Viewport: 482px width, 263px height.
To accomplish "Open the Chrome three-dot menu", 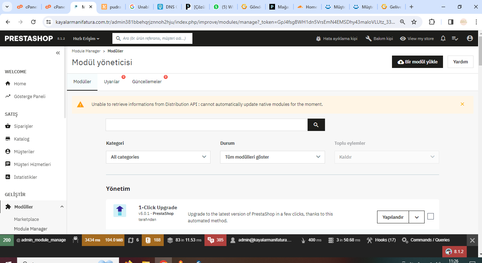I will click(x=476, y=22).
